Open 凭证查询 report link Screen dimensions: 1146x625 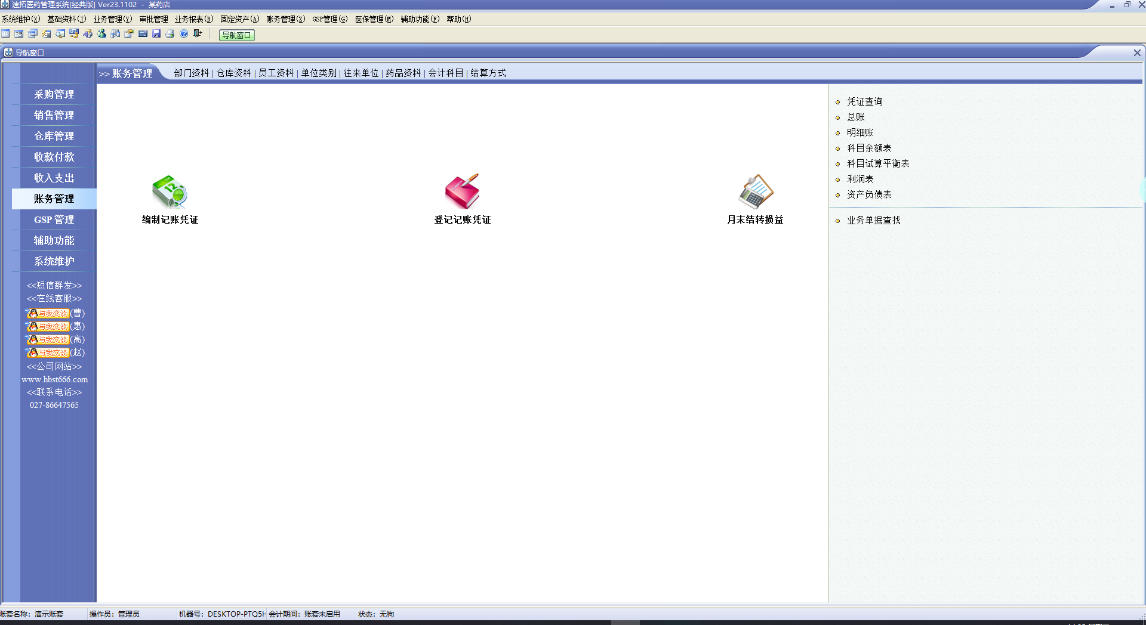(865, 101)
